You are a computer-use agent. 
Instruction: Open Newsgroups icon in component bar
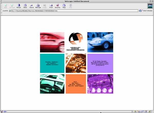tap(142, 111)
